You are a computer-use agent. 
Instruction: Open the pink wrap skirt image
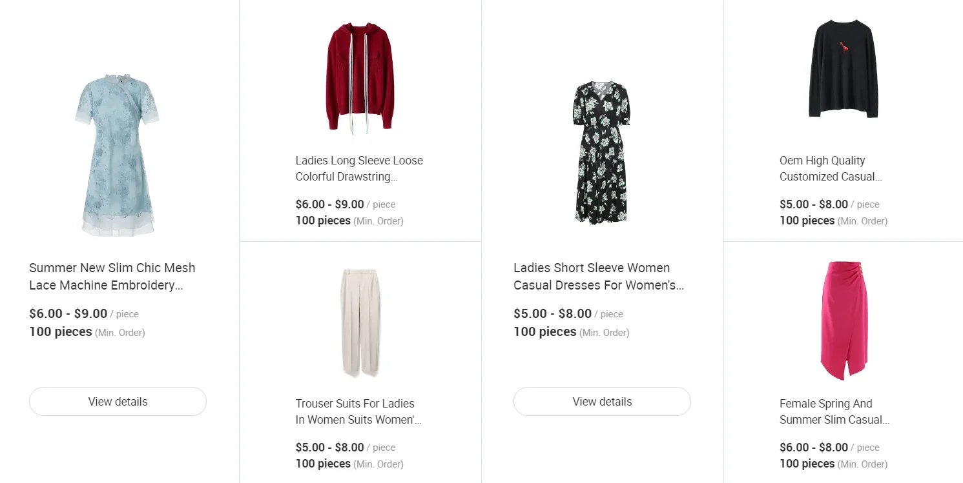tap(843, 320)
